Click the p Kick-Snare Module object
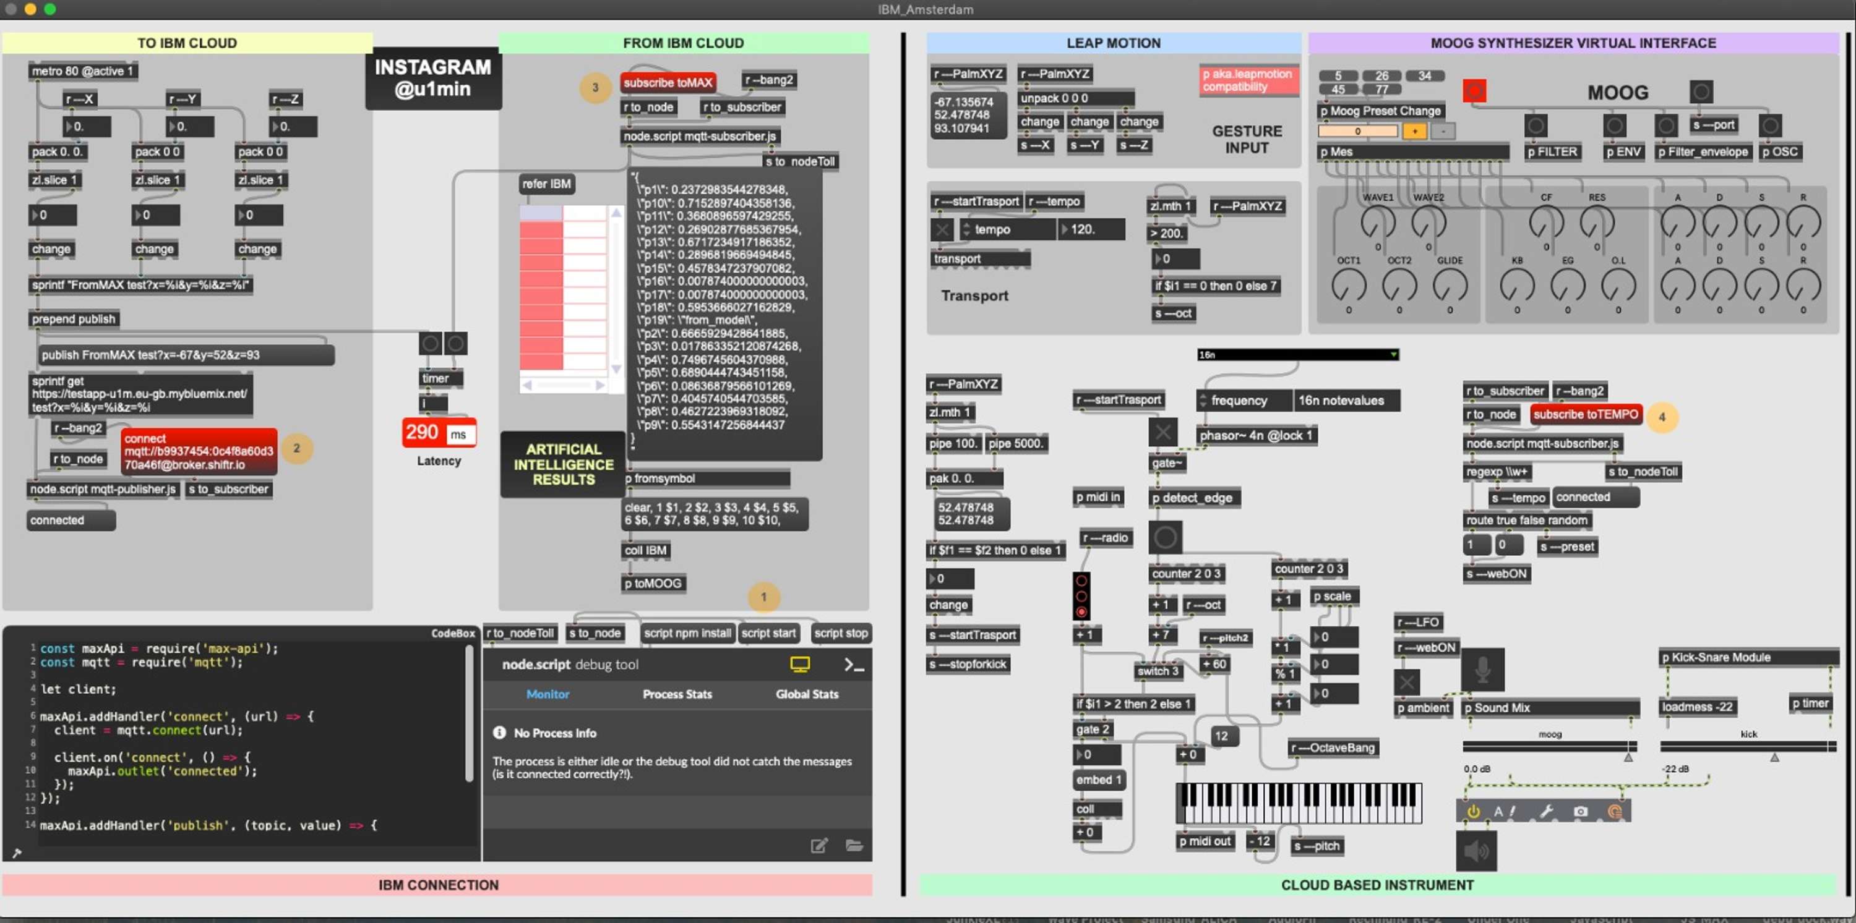Screen dimensions: 1856x923 (1748, 657)
